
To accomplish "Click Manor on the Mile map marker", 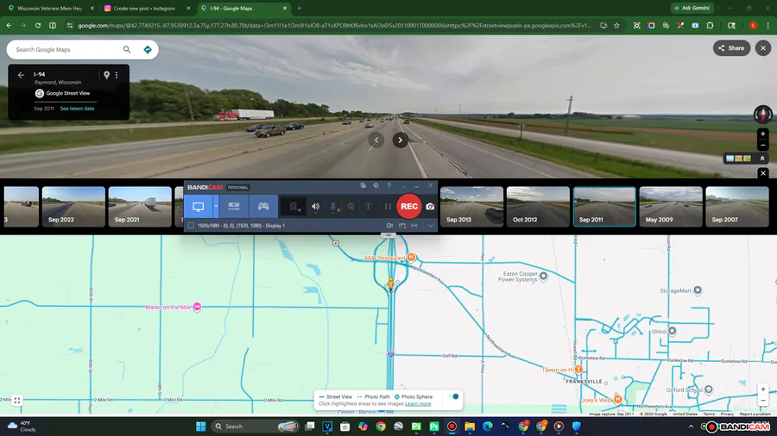I will [197, 307].
